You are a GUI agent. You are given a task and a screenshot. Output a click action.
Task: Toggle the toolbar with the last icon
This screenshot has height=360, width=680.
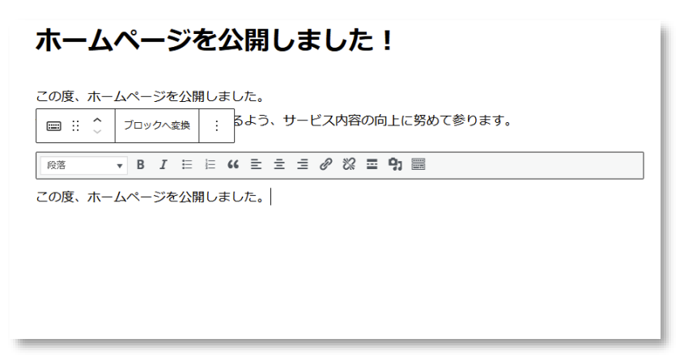[418, 165]
